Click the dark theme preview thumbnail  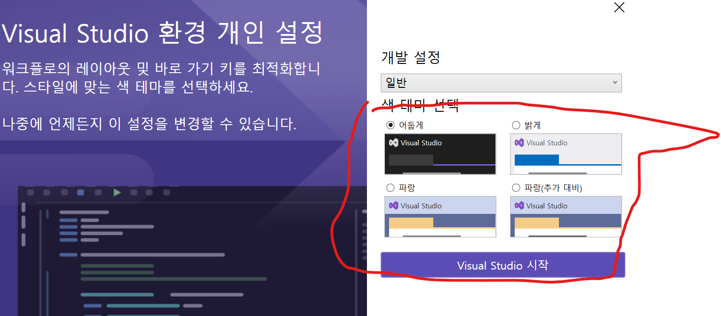click(440, 154)
